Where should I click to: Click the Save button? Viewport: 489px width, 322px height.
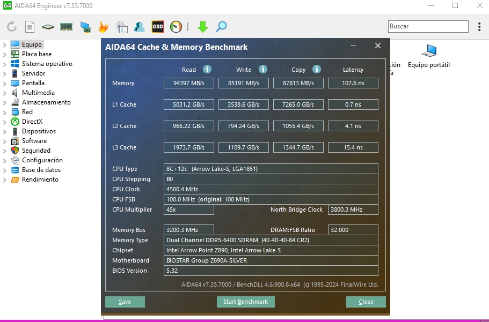point(125,302)
